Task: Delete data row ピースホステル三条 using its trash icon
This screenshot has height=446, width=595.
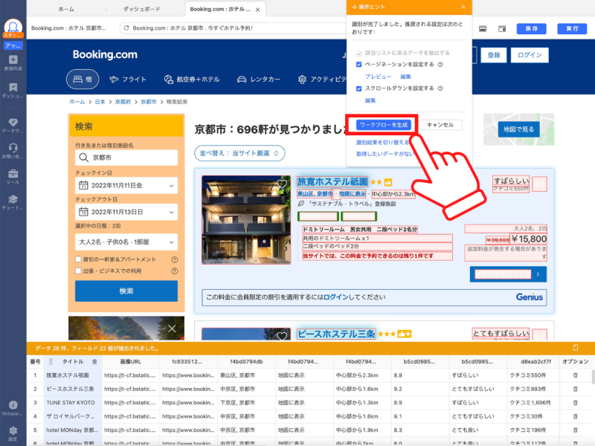Action: (575, 389)
